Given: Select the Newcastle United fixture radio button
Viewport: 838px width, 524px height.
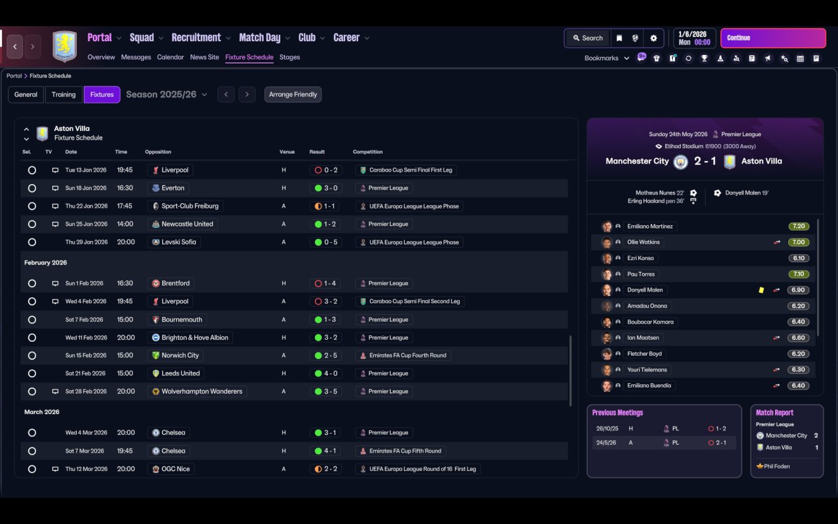Looking at the screenshot, I should pos(32,224).
